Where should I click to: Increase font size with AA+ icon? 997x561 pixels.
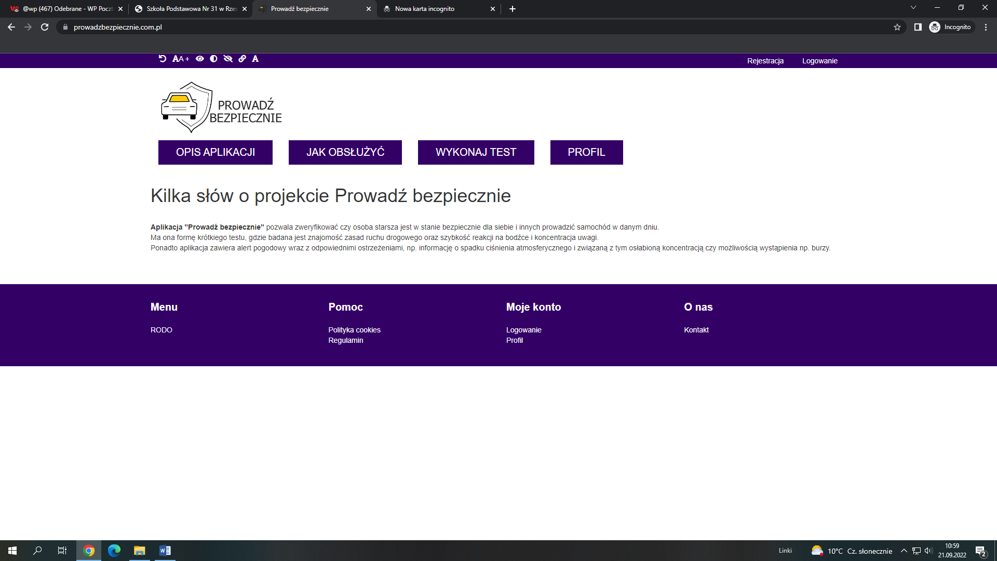coord(181,59)
